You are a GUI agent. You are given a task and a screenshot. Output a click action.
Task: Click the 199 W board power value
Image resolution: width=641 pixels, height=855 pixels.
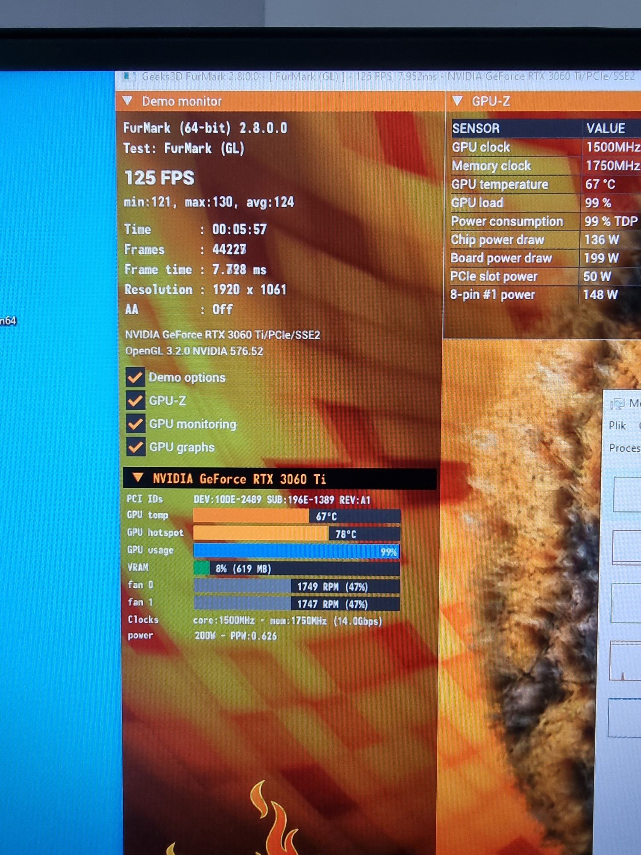(x=601, y=258)
